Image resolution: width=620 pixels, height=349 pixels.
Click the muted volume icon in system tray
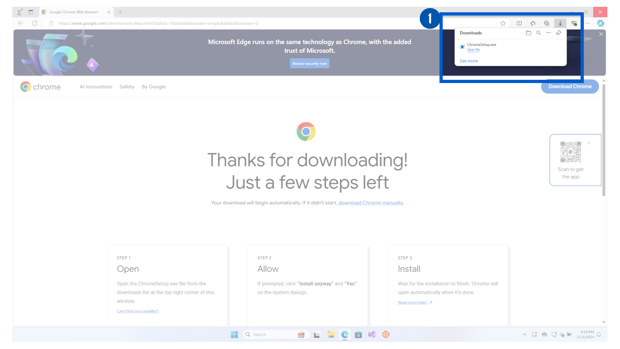pyautogui.click(x=562, y=334)
